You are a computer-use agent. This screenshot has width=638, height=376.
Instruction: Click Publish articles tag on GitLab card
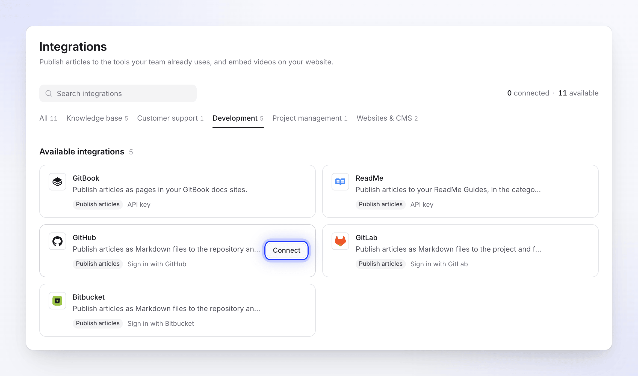pyautogui.click(x=381, y=264)
